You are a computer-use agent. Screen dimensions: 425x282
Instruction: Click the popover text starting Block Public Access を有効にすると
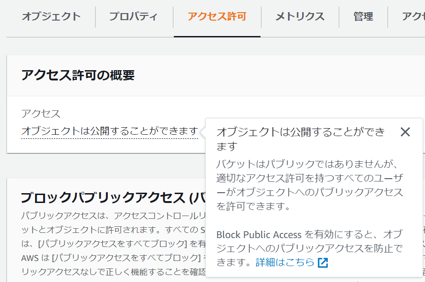coord(310,248)
